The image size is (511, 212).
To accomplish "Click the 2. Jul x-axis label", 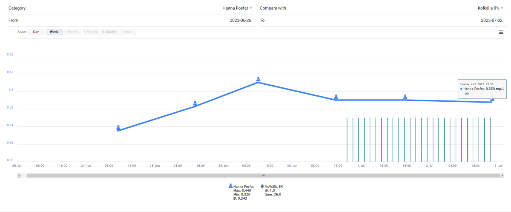I will click(x=430, y=166).
